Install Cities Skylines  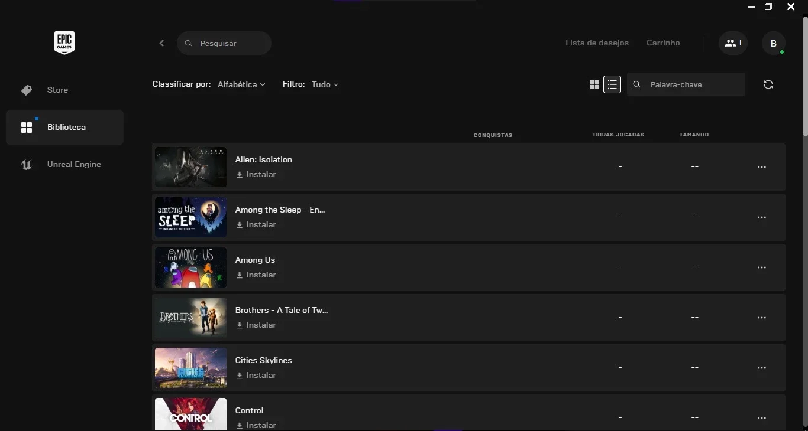(x=256, y=376)
